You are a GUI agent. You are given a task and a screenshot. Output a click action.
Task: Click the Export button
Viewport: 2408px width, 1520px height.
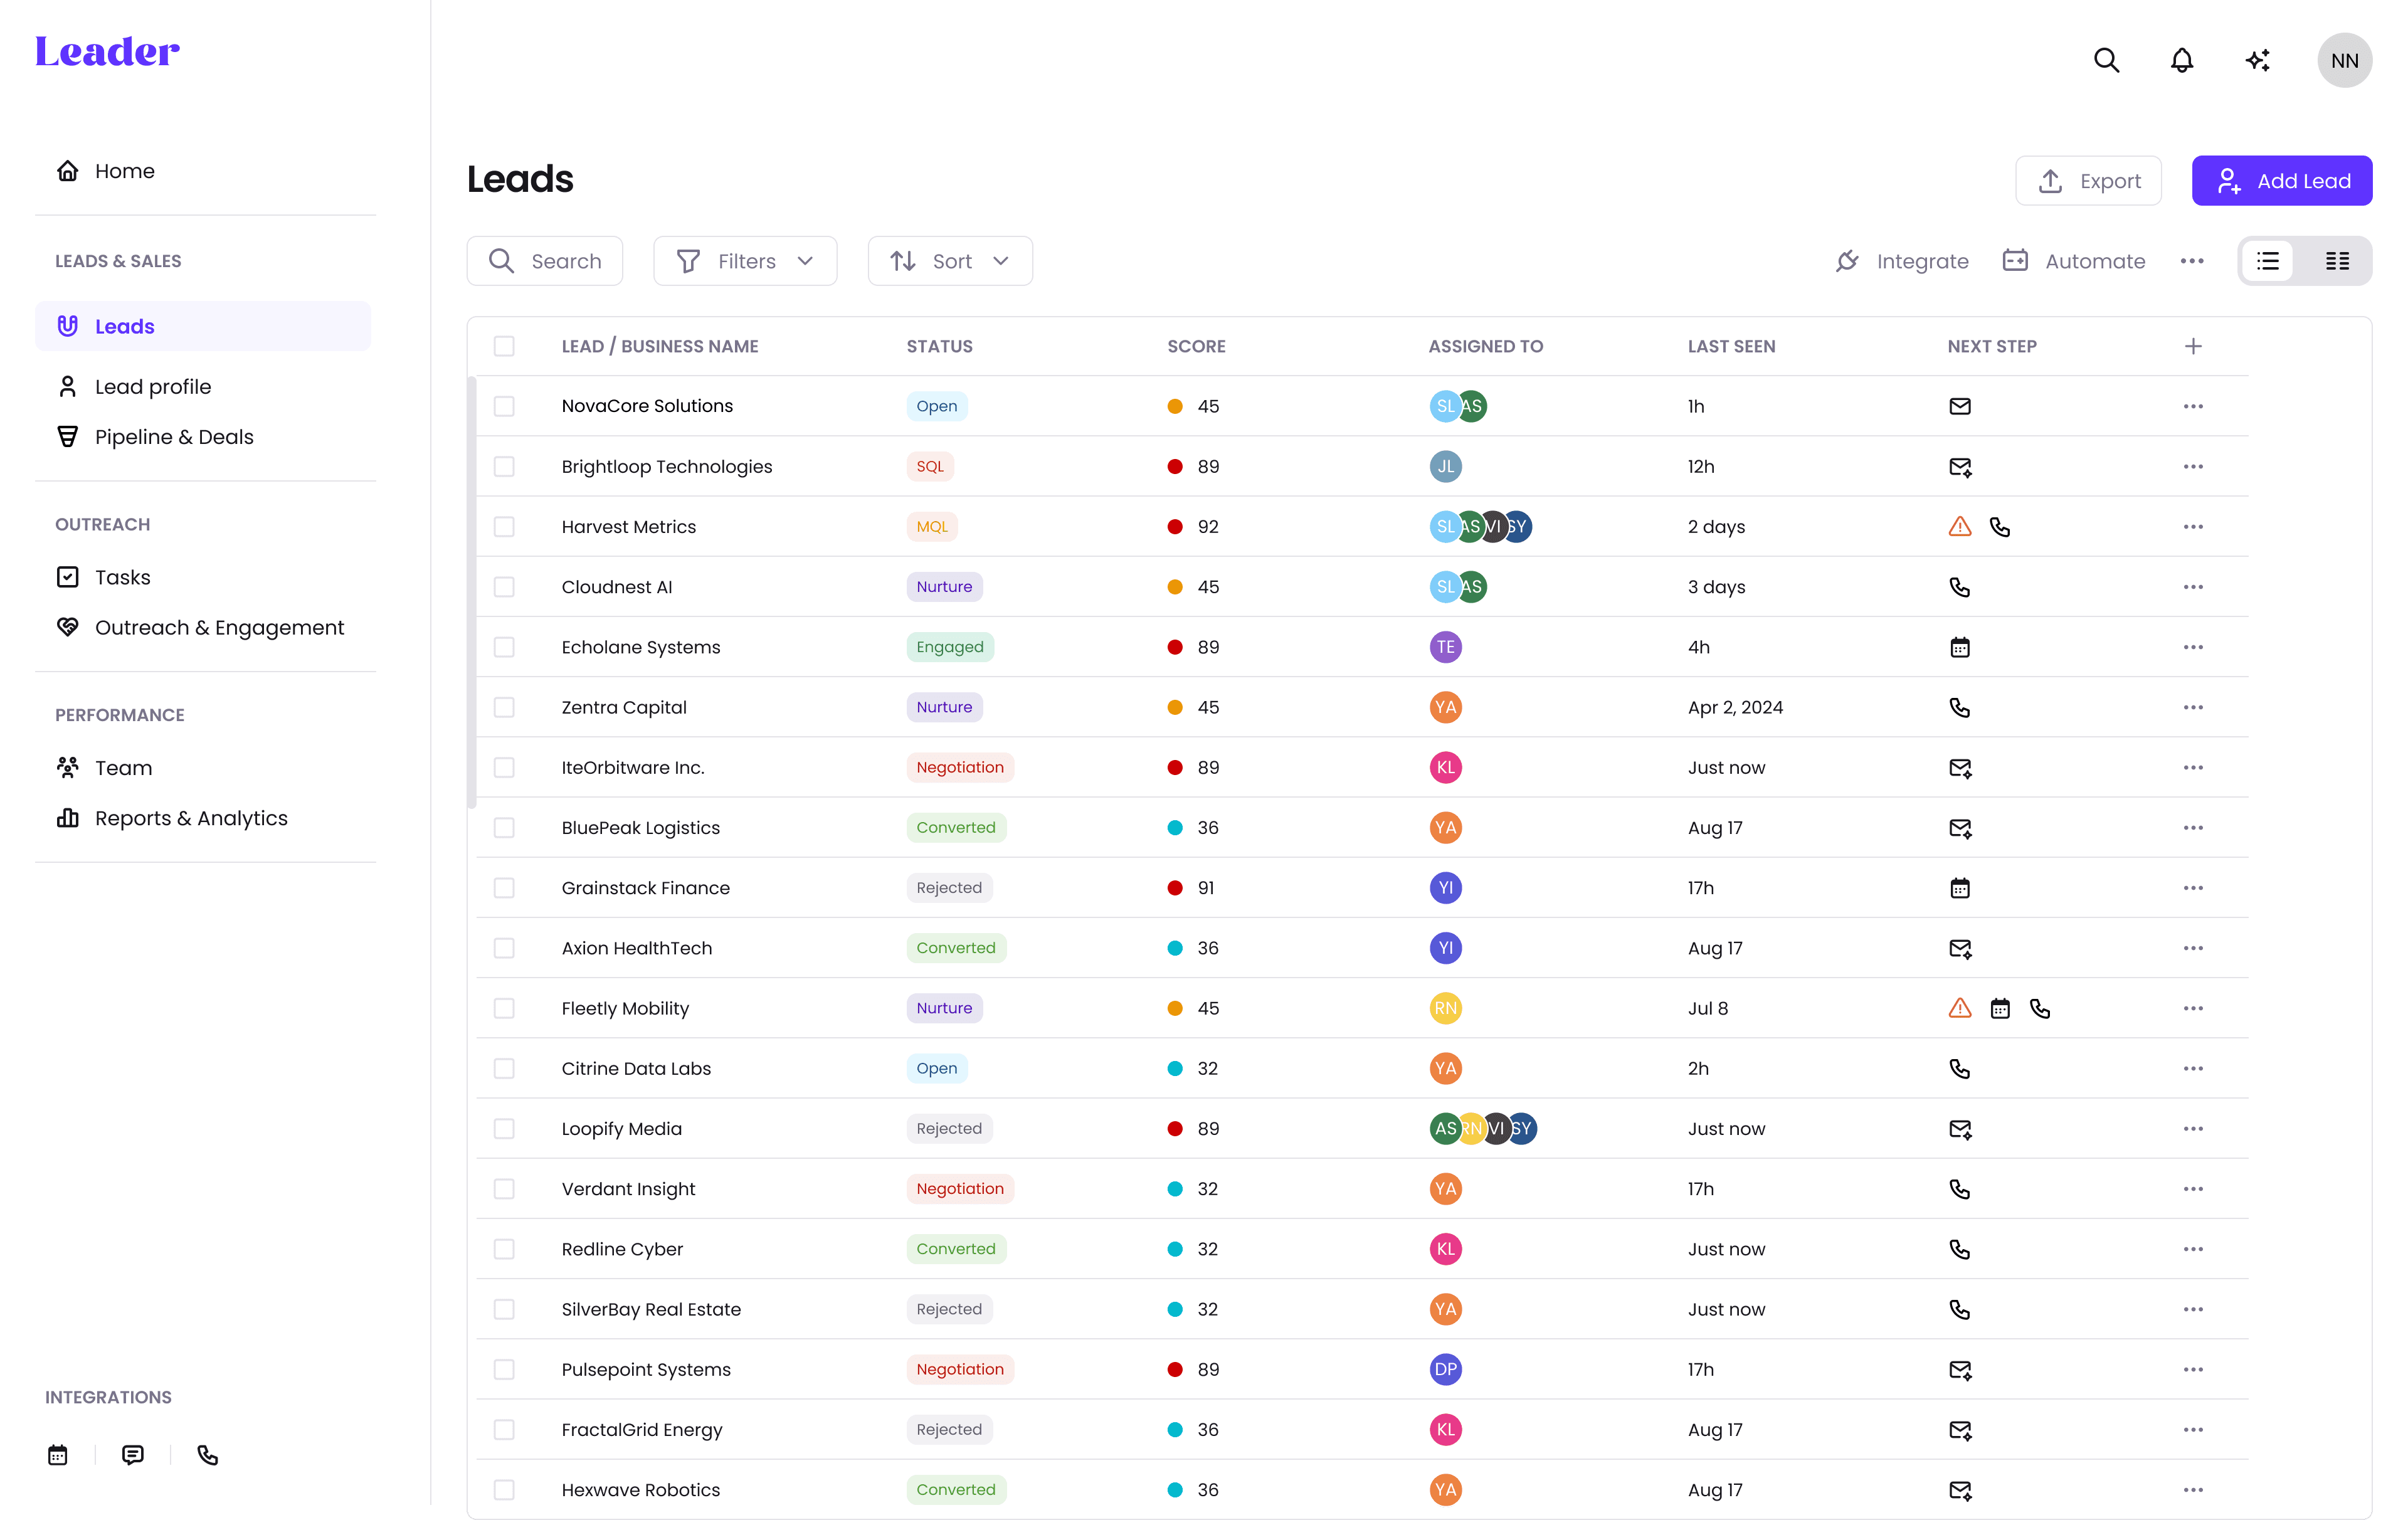2088,181
